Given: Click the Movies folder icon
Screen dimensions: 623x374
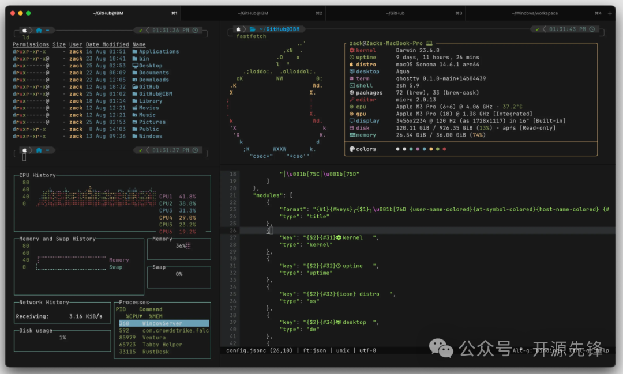Looking at the screenshot, I should click(x=134, y=108).
